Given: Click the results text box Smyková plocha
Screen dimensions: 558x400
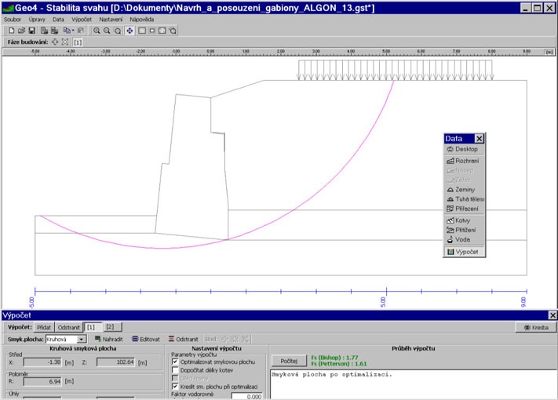Looking at the screenshot, I should [x=413, y=385].
